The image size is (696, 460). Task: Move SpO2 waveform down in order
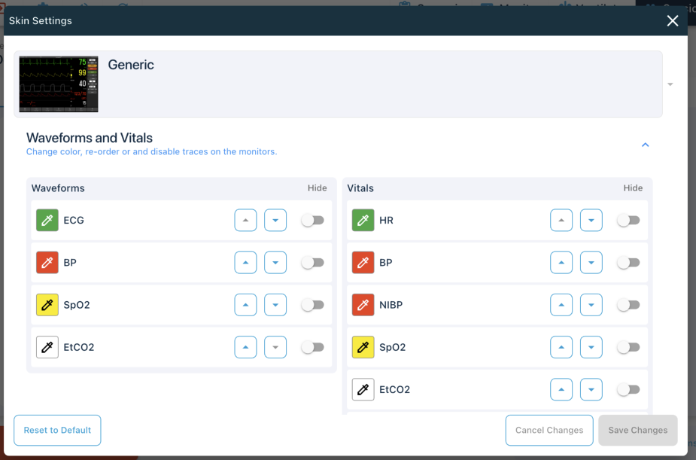click(275, 305)
